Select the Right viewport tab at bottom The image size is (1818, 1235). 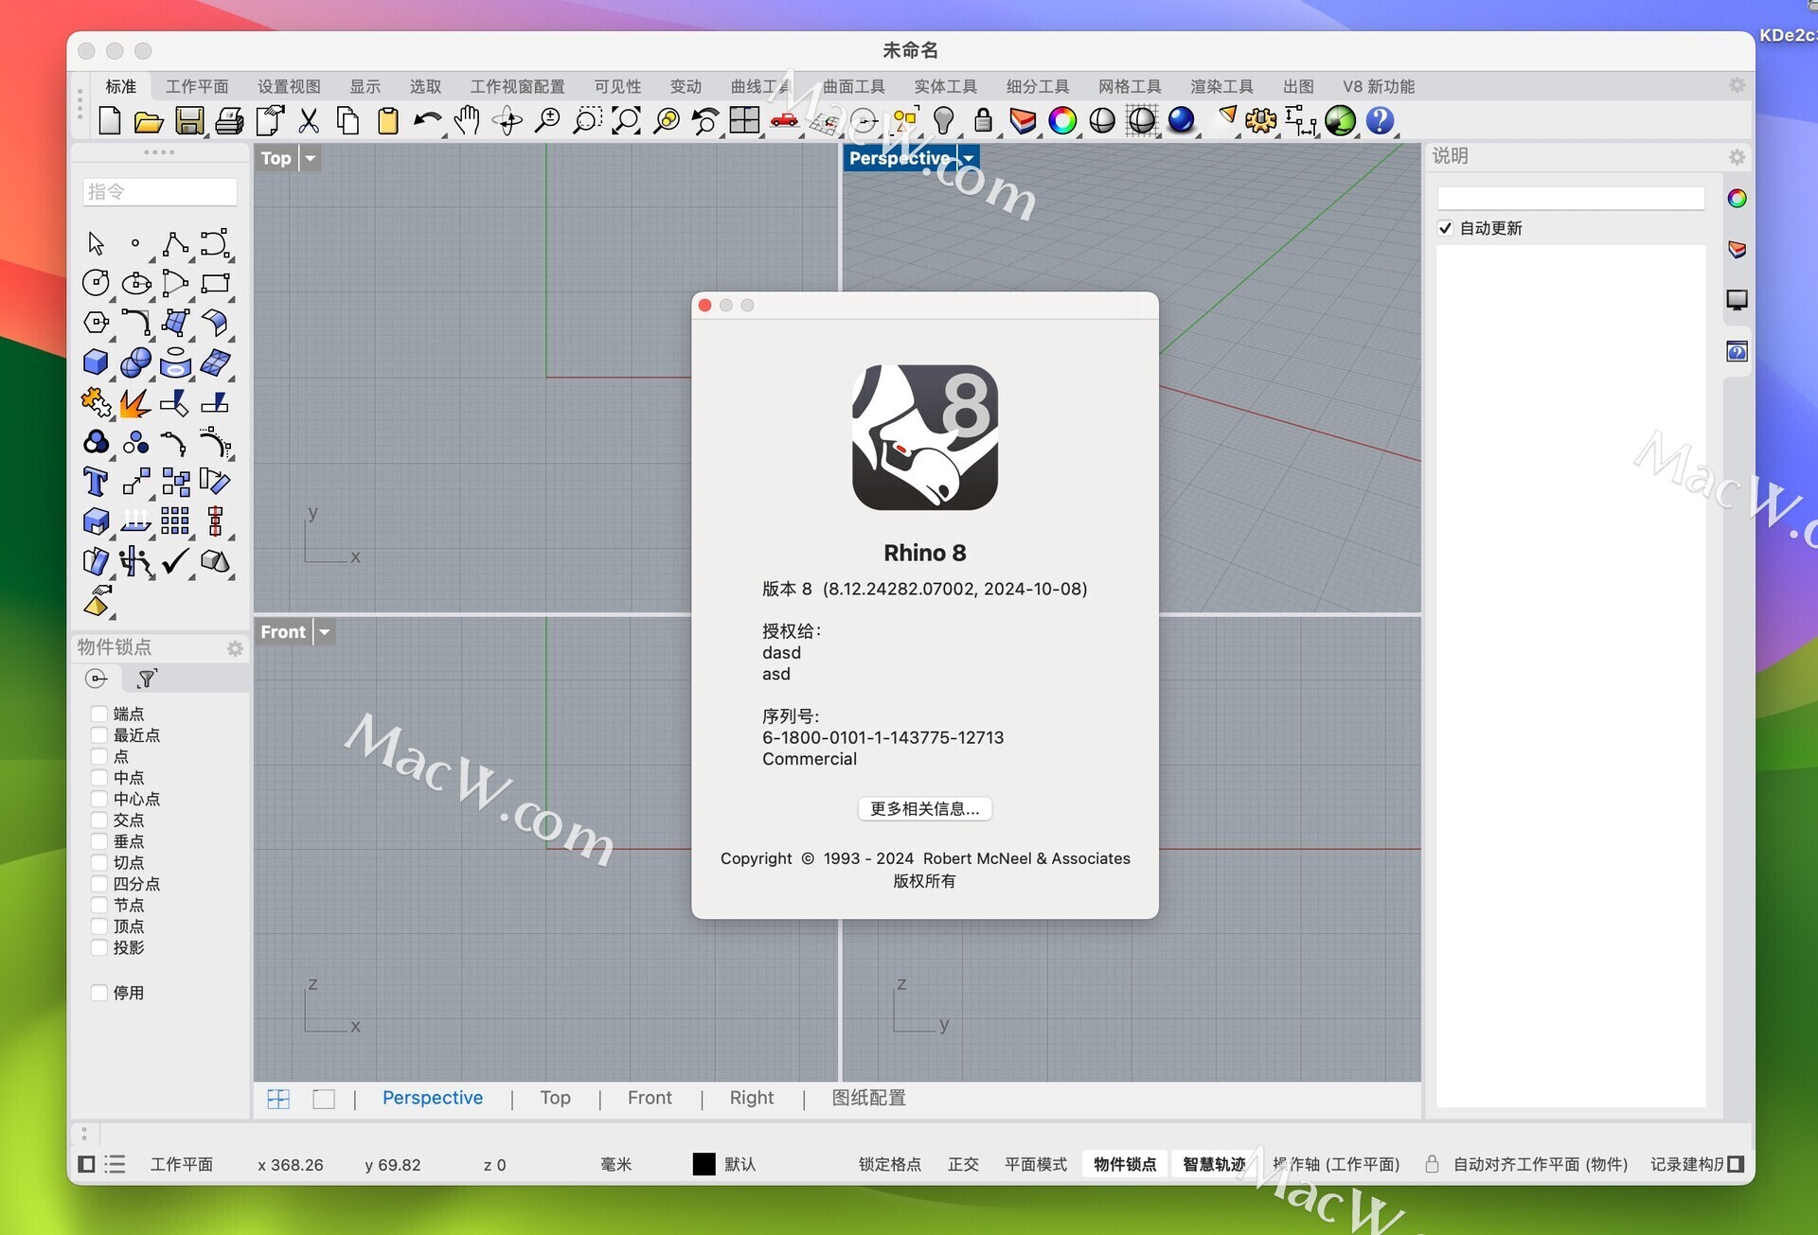click(751, 1098)
